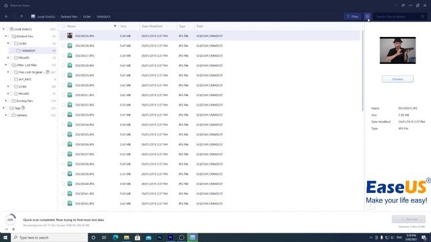
Task: Check the box for DSC00030.JPG
Action: click(x=63, y=85)
